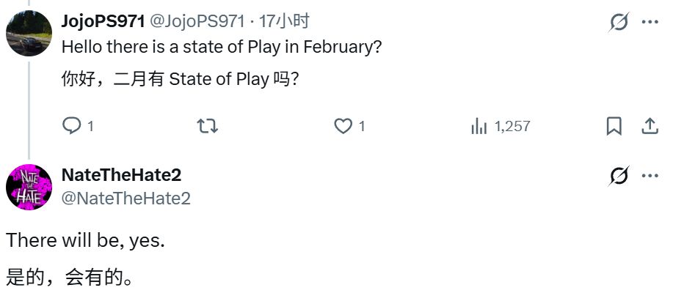Select the English text "There will be, yes."

tap(85, 240)
